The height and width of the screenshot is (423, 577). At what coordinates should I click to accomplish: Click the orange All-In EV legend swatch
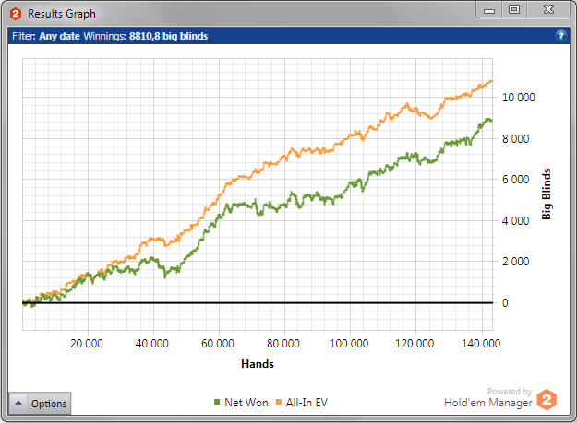279,402
